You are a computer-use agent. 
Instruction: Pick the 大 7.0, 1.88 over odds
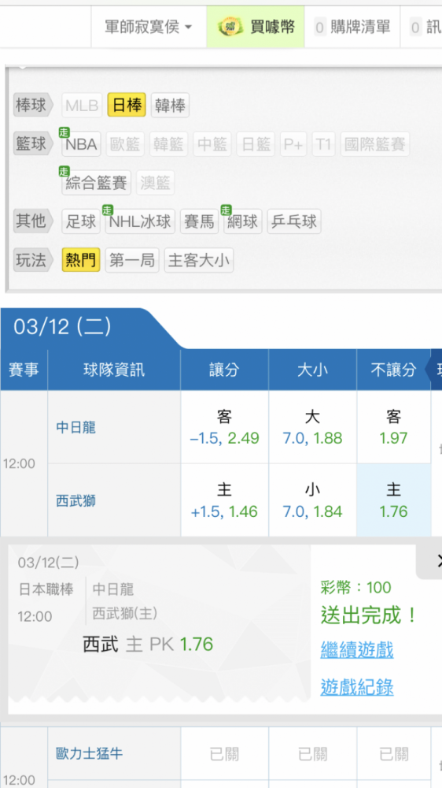coord(312,427)
